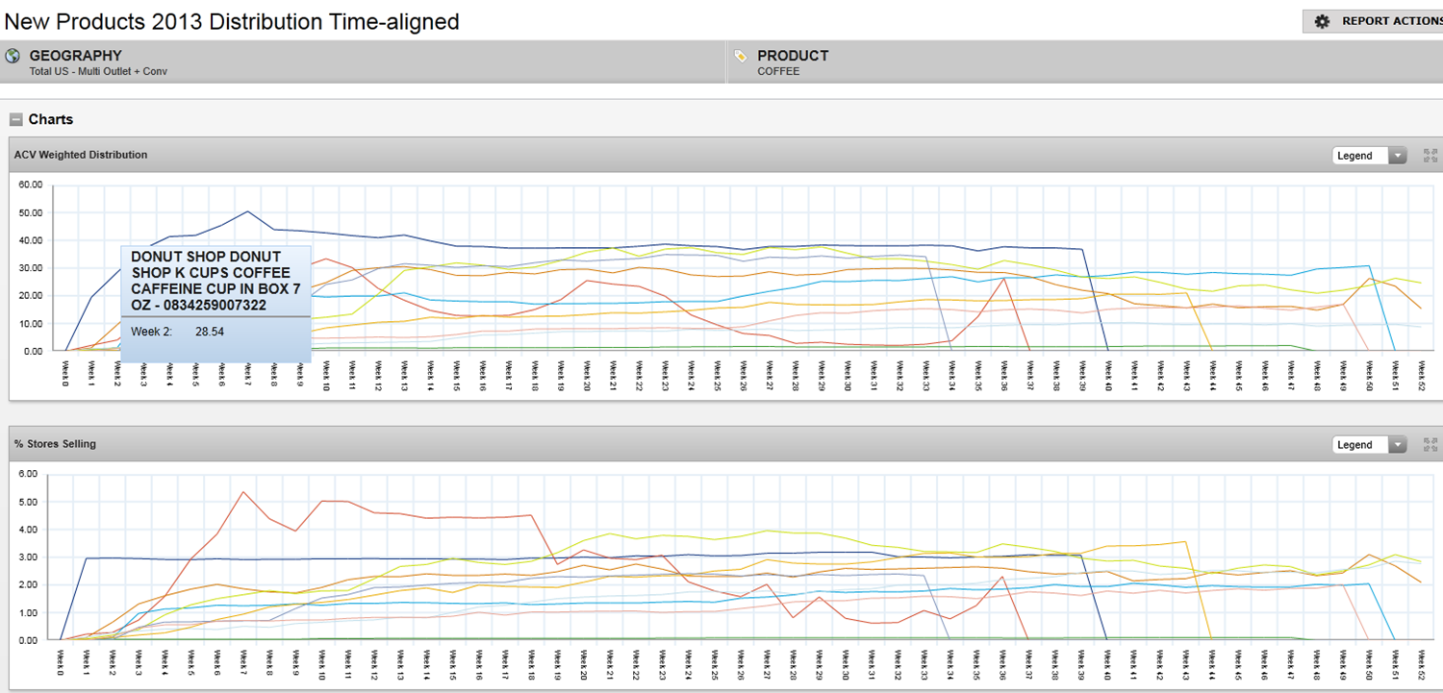This screenshot has width=1443, height=693.
Task: Click the Donut Shop K Cups tooltip box
Action: pos(215,303)
